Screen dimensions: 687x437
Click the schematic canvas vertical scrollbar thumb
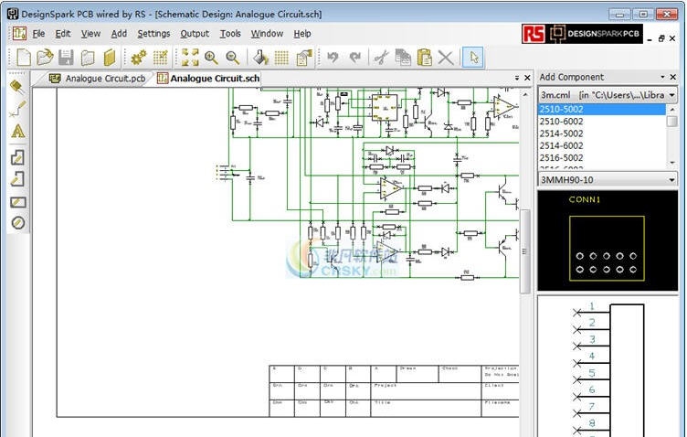[x=524, y=251]
